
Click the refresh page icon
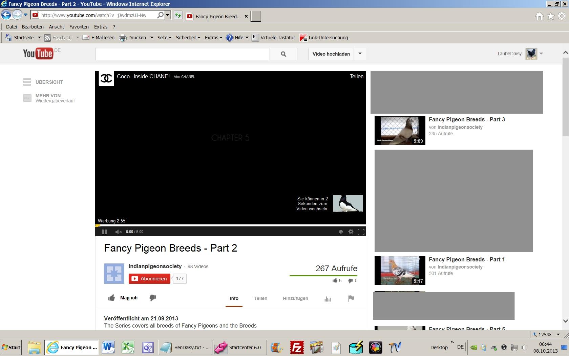tap(178, 16)
